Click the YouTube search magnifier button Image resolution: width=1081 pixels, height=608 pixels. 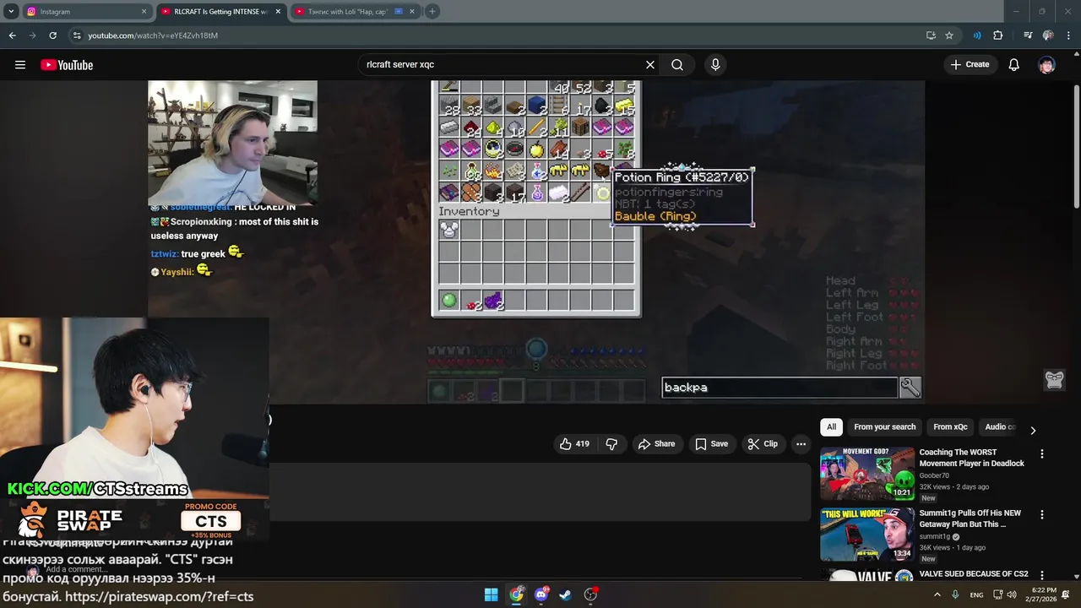point(677,65)
